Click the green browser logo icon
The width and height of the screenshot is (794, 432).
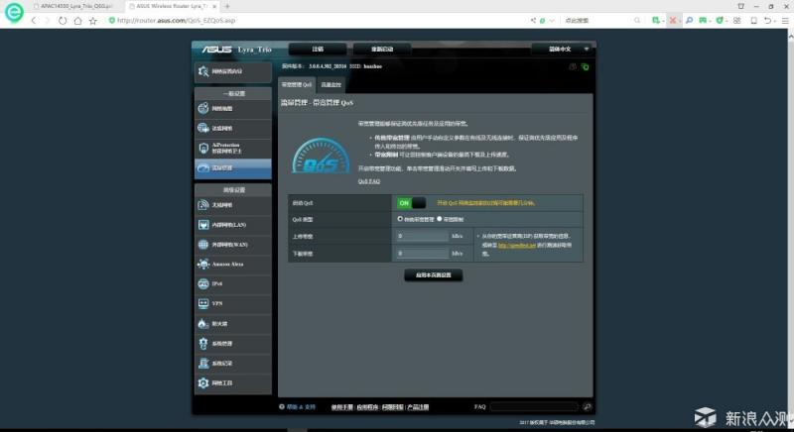14,13
